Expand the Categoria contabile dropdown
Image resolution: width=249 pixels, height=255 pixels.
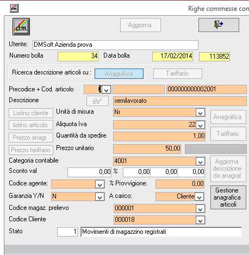coord(200,161)
